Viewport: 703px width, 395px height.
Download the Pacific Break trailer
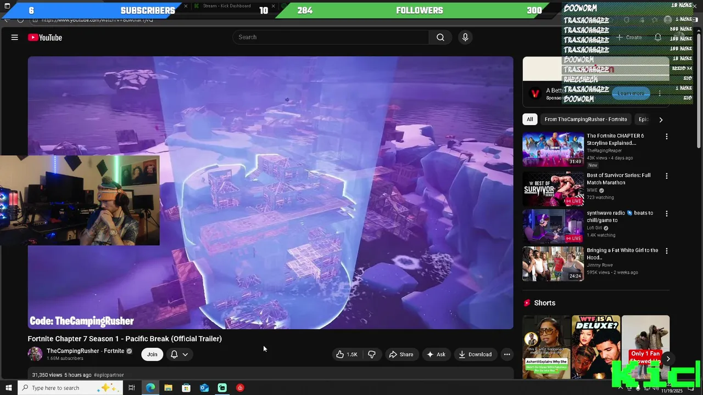475,354
